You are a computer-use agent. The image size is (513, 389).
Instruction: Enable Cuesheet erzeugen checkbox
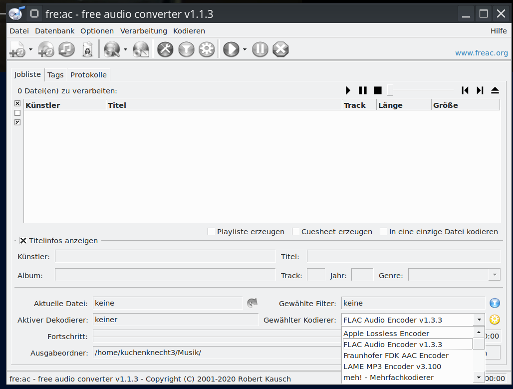point(295,232)
